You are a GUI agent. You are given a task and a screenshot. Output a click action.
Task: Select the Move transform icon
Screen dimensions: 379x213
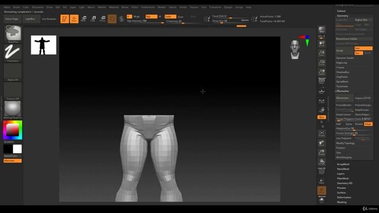(x=83, y=19)
